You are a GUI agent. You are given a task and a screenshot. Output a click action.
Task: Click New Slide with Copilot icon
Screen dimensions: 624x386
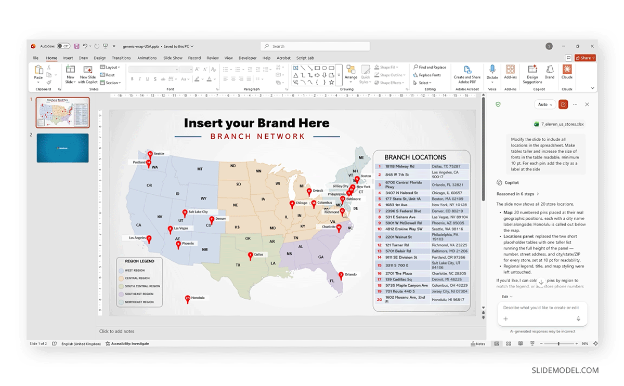88,70
